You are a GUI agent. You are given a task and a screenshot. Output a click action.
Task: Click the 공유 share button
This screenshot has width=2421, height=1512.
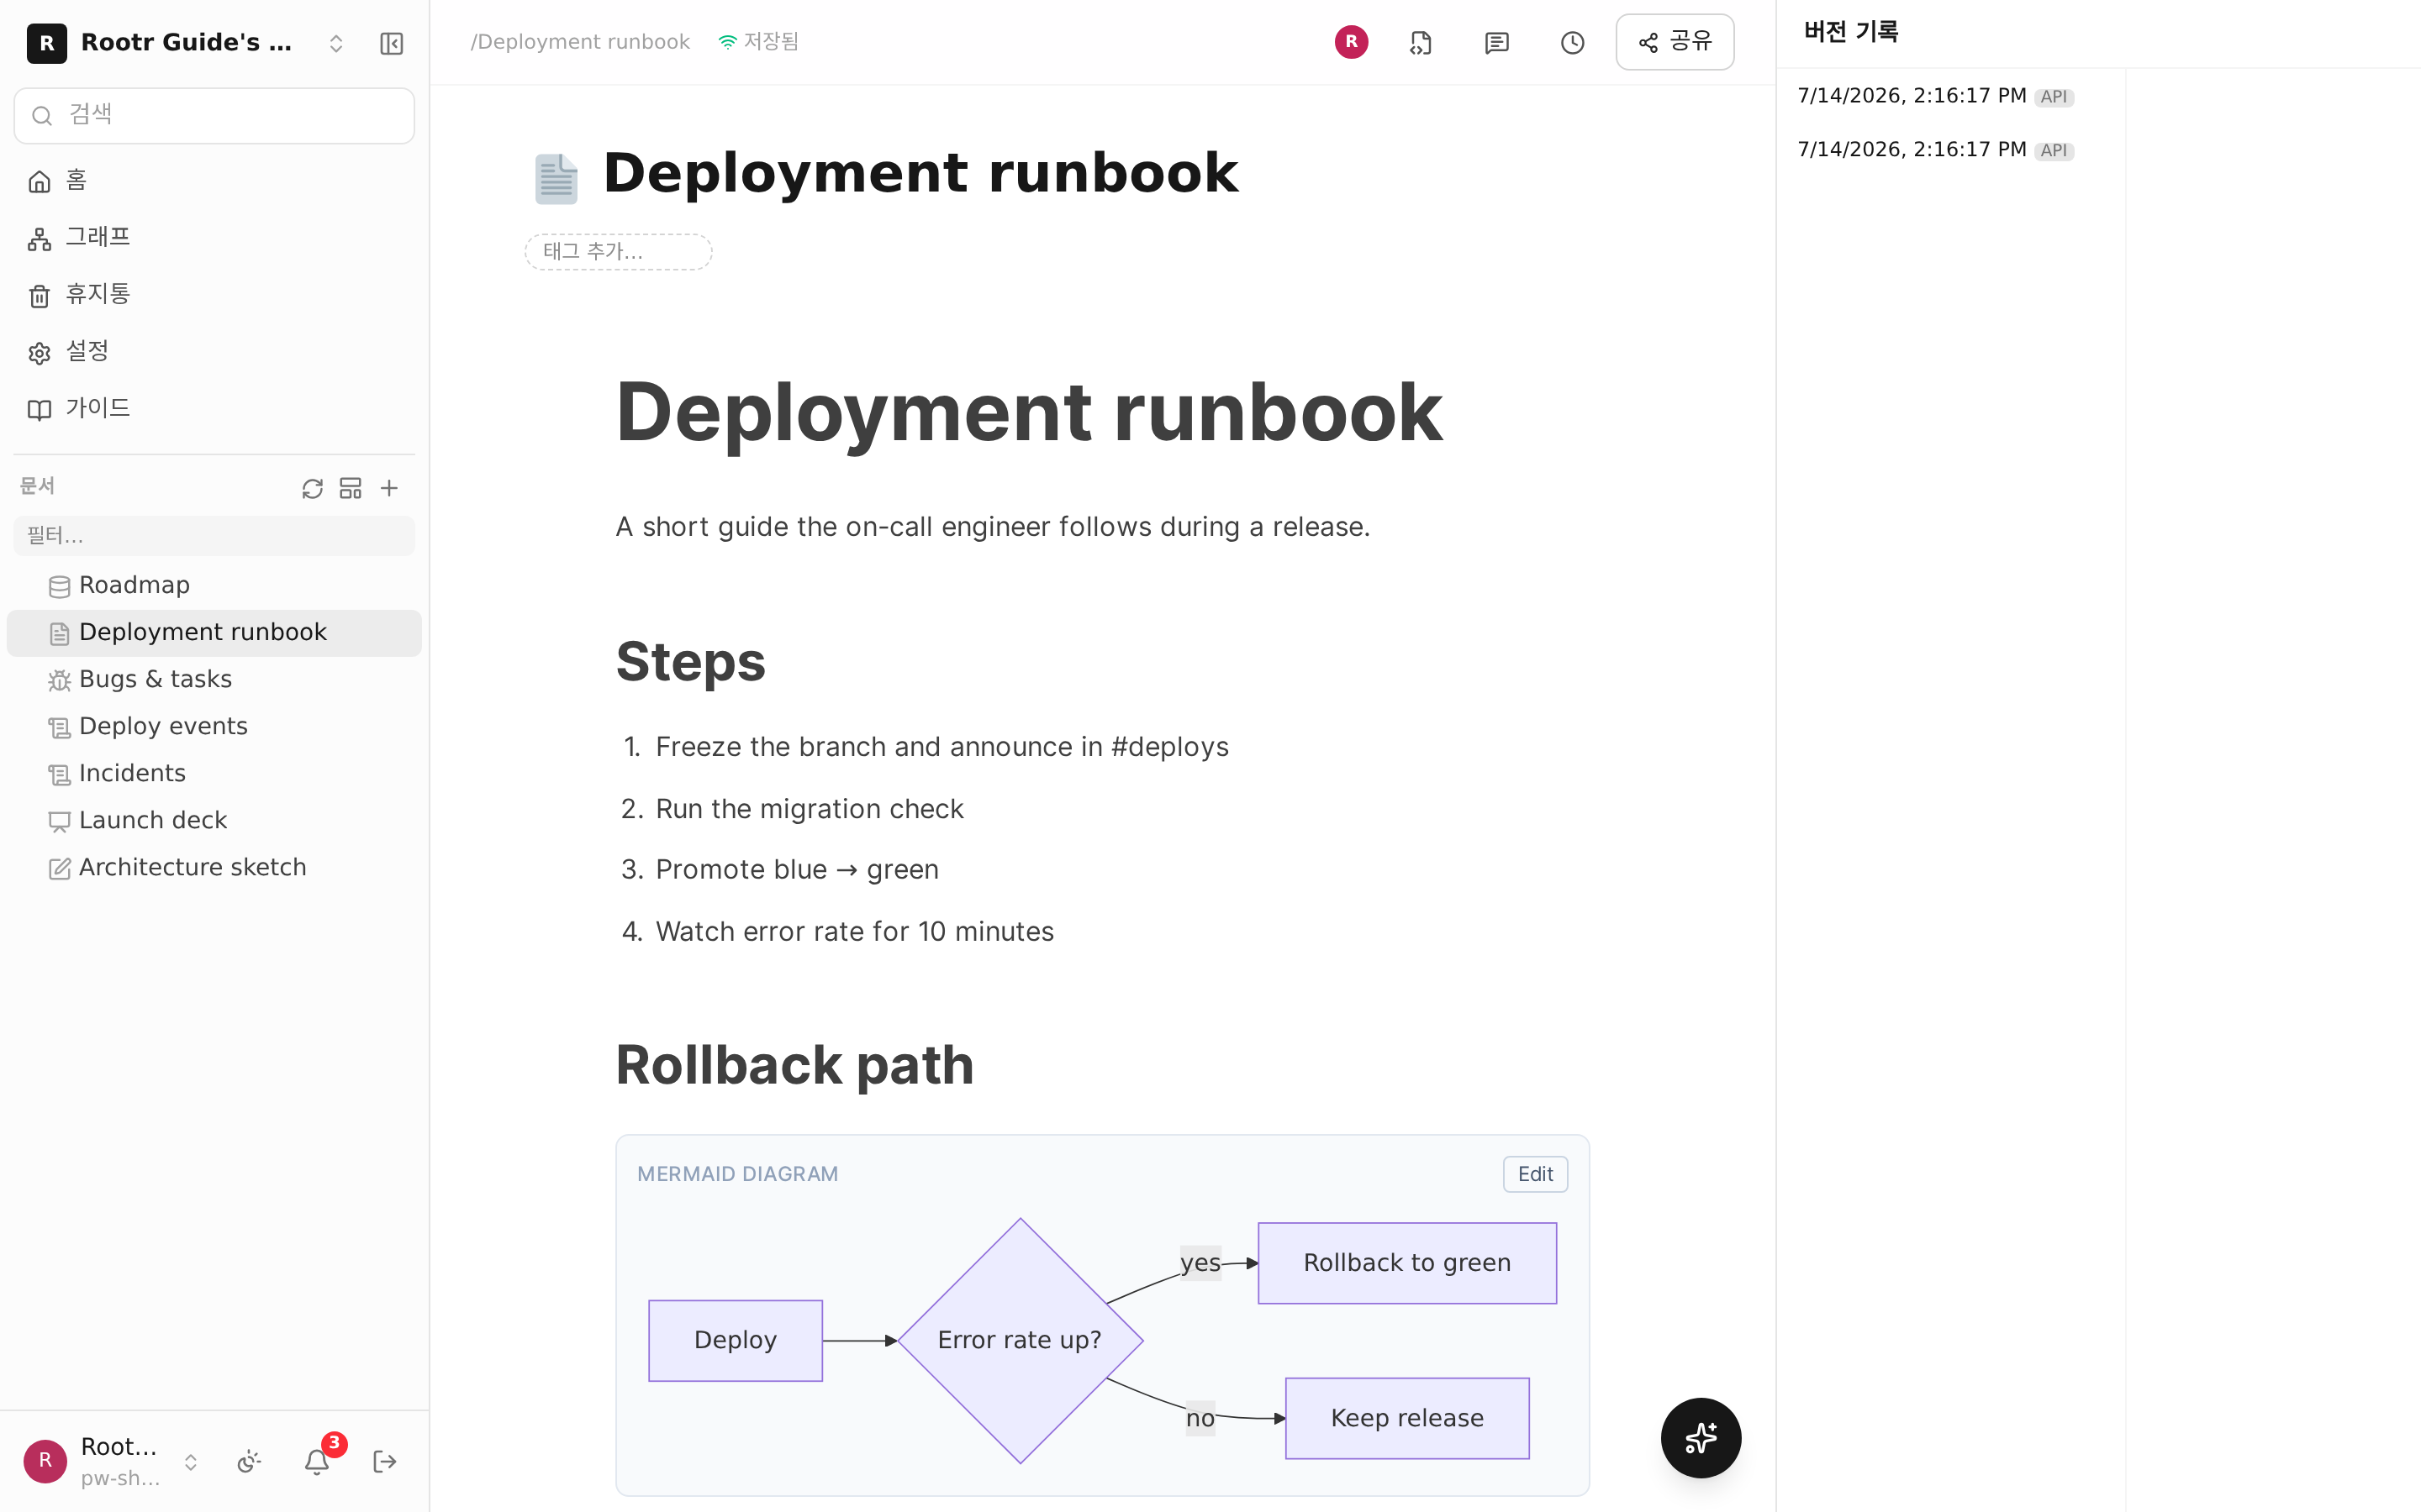(x=1675, y=42)
